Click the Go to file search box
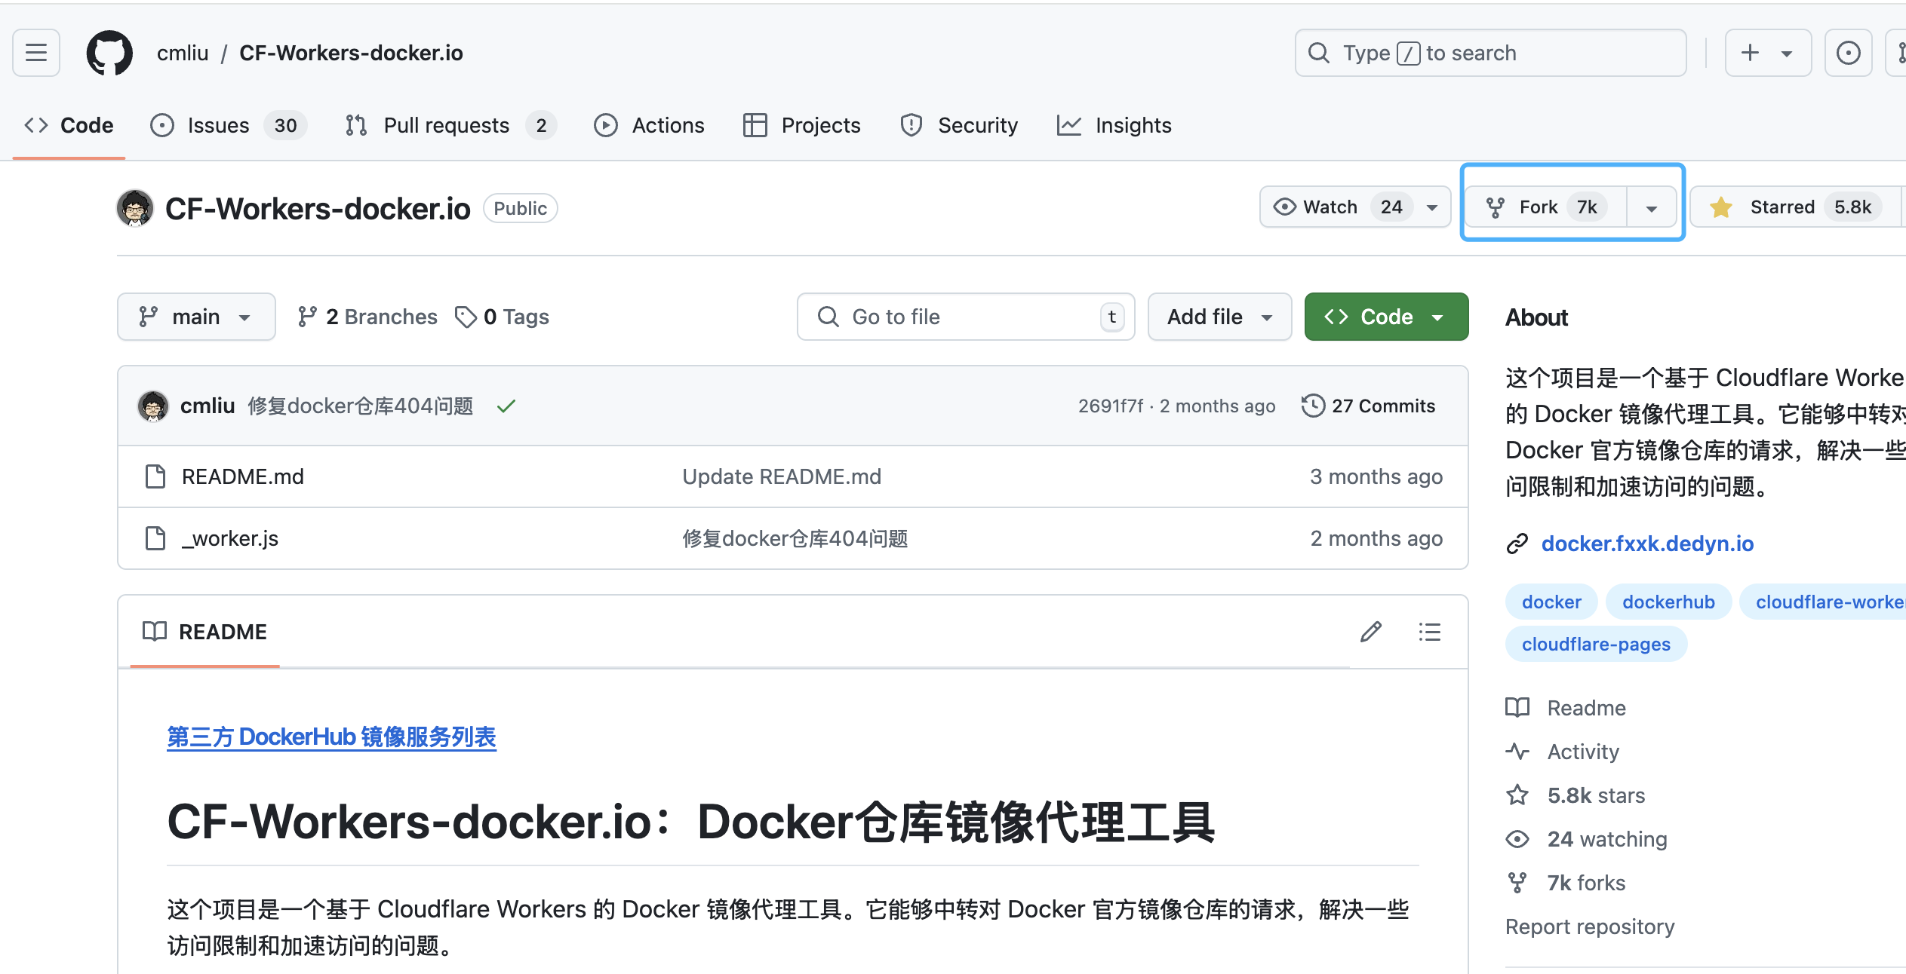This screenshot has width=1906, height=974. 966,317
